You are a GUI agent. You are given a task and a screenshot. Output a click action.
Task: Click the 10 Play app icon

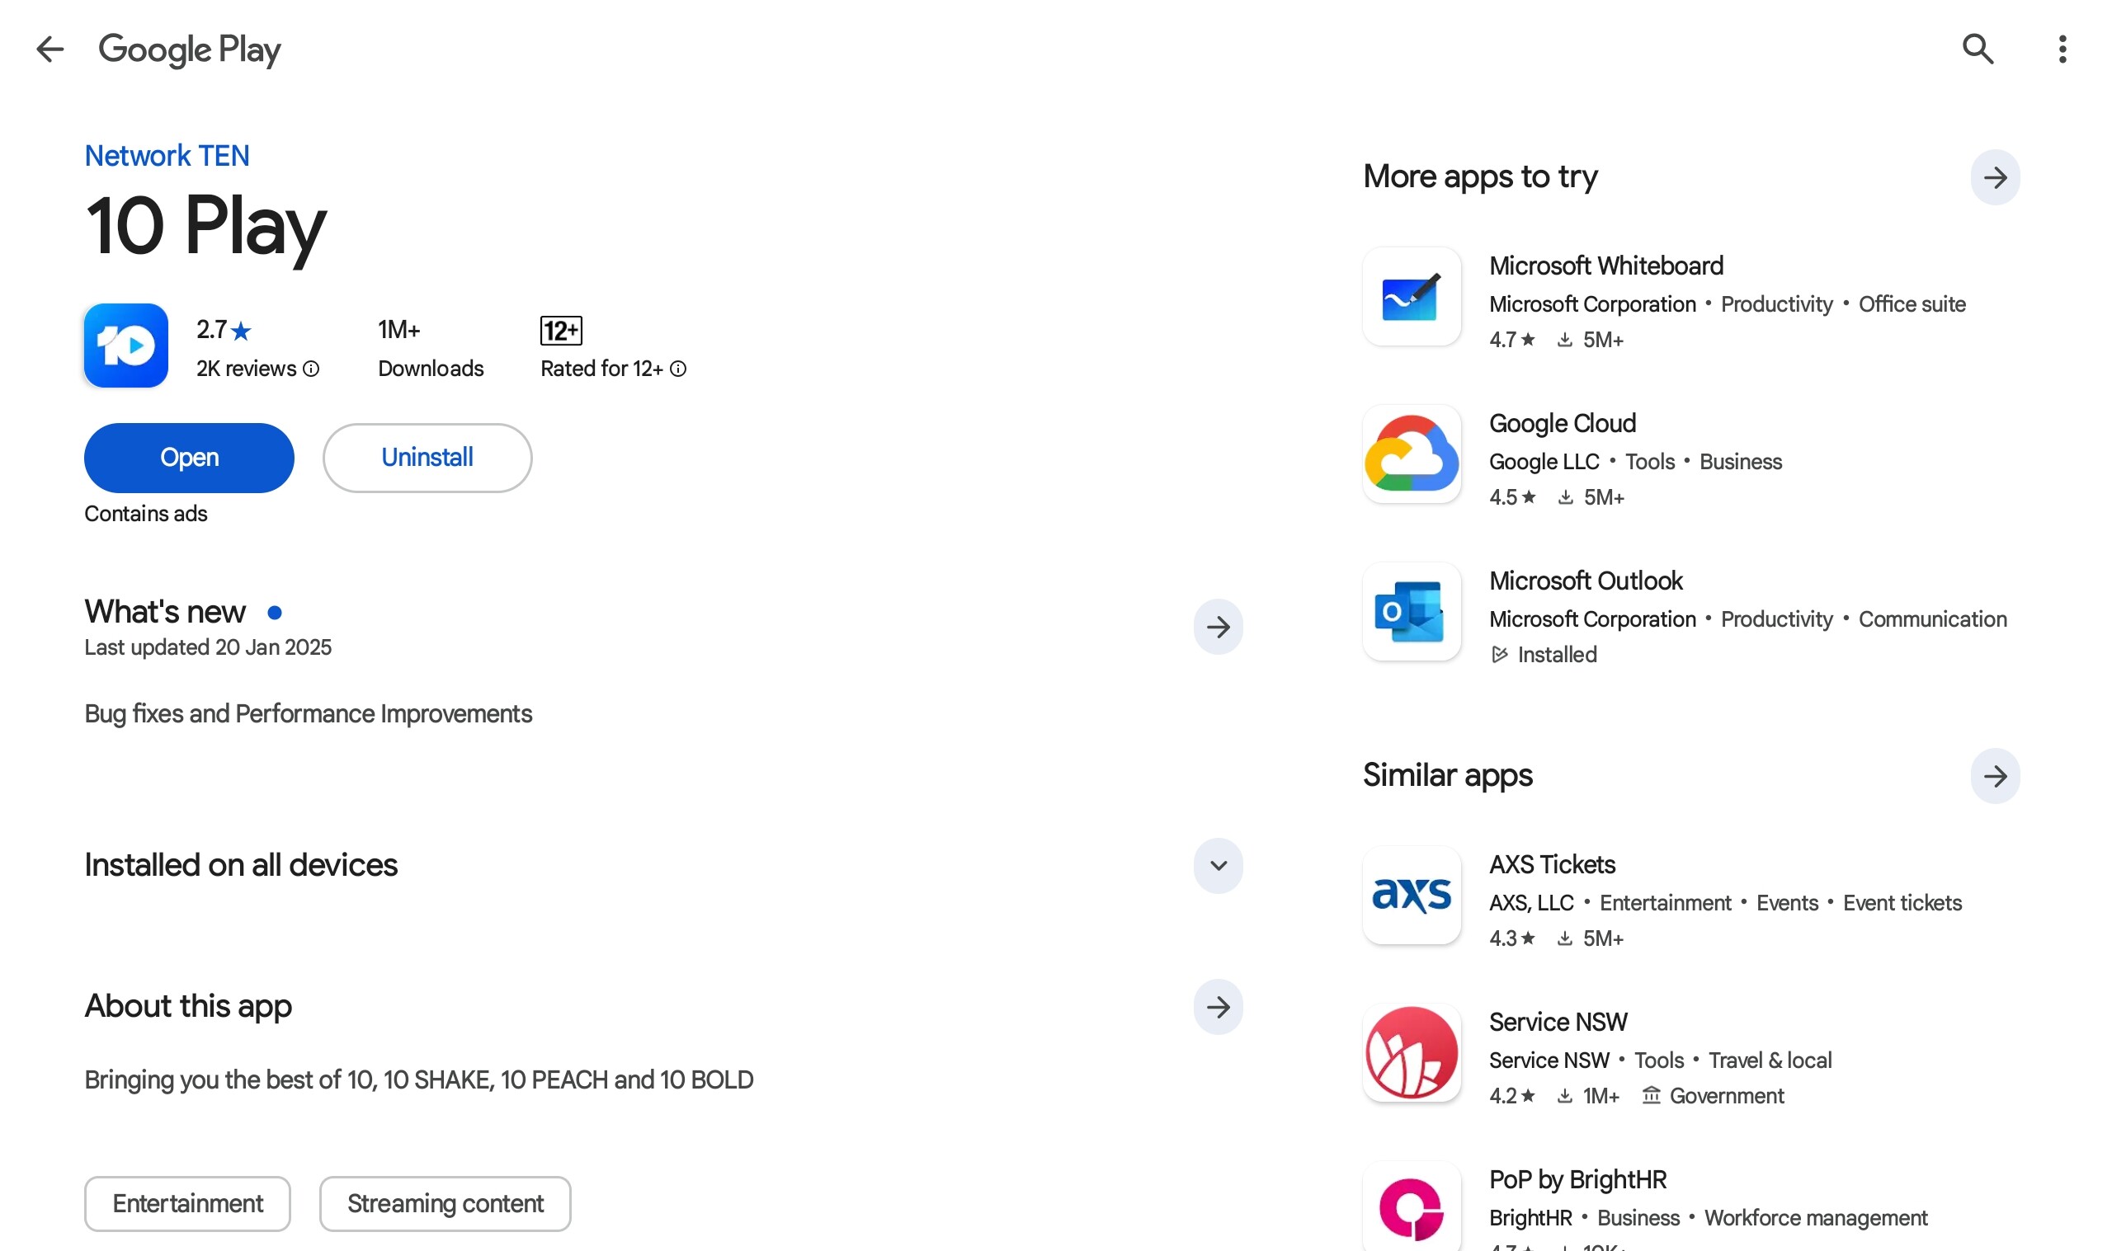[x=125, y=346]
